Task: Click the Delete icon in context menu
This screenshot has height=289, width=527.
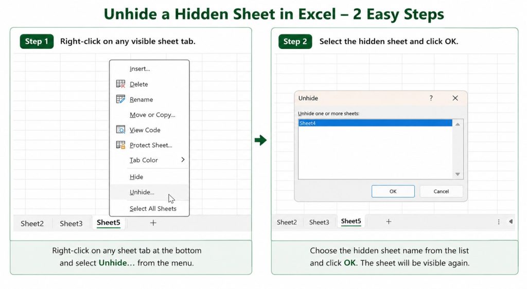Action: (120, 84)
